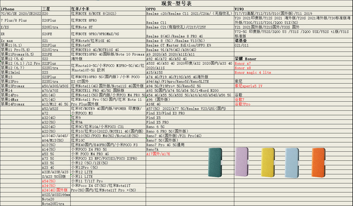Select the '小米11 T/11T Pro' cell
Screen dimensions: 353x206
tap(108, 181)
